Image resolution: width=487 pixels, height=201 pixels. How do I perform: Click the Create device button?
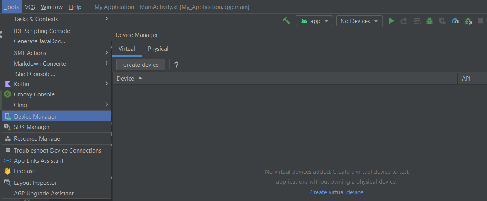point(141,65)
